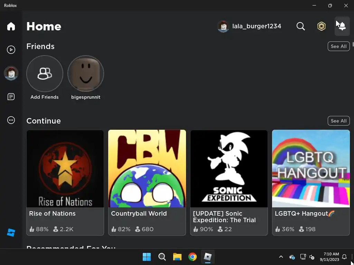Open the chat/messages sidebar icon
354x265 pixels.
tap(11, 97)
